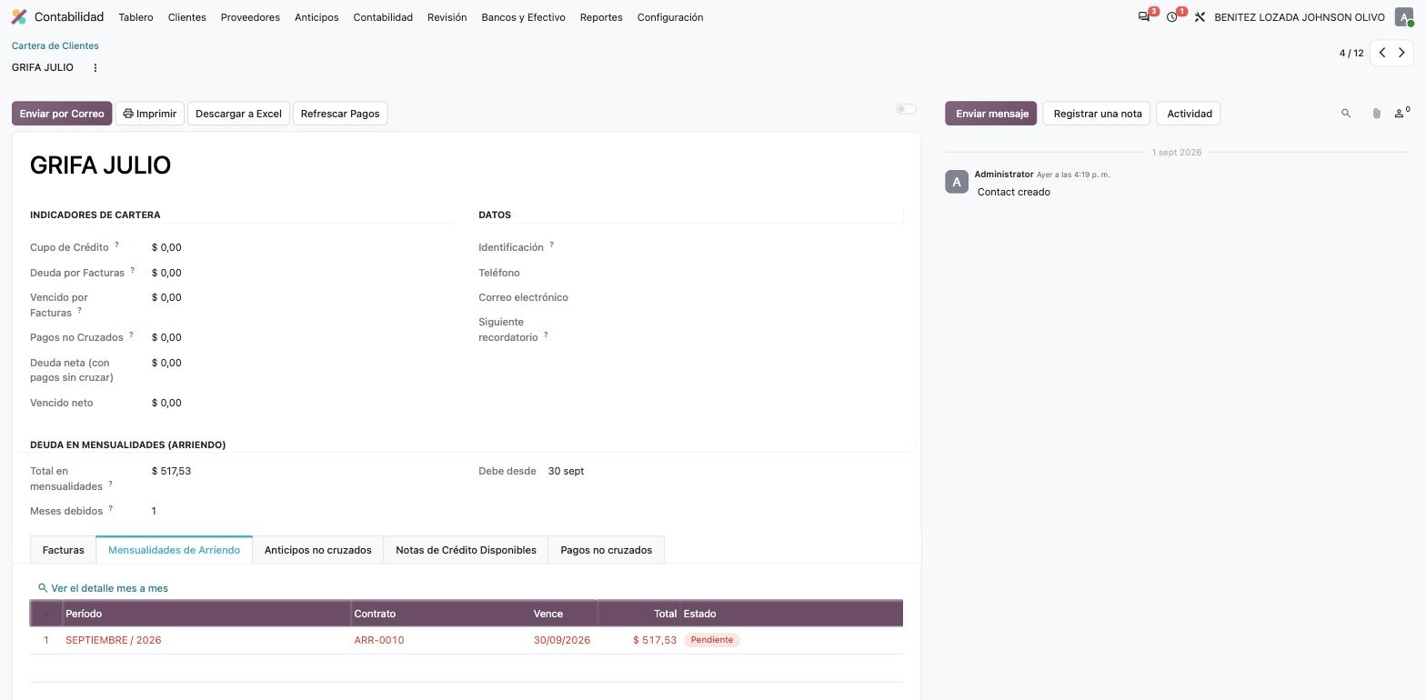This screenshot has width=1426, height=700.
Task: Click the Refrescar Pagos button
Action: [x=340, y=114]
